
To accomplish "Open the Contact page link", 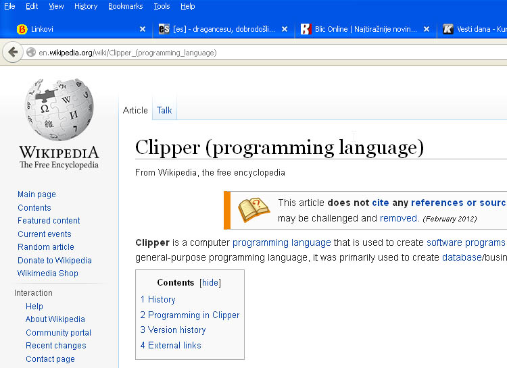I will pyautogui.click(x=51, y=359).
